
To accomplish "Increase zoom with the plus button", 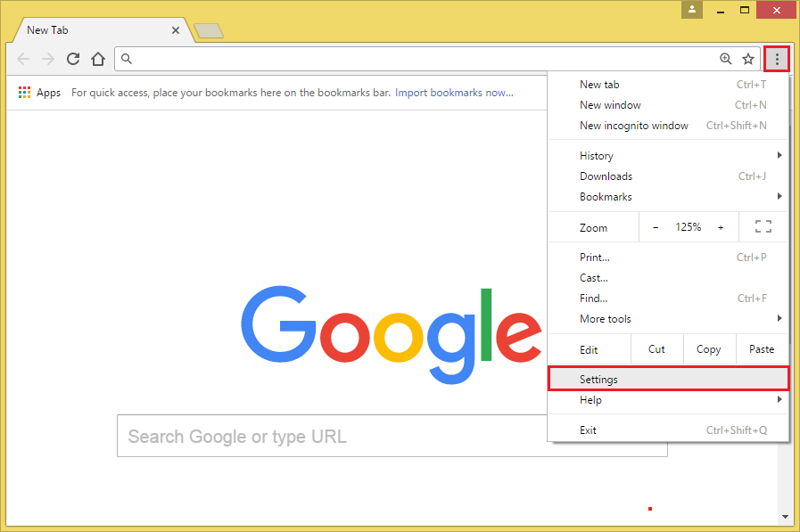I will tap(721, 227).
